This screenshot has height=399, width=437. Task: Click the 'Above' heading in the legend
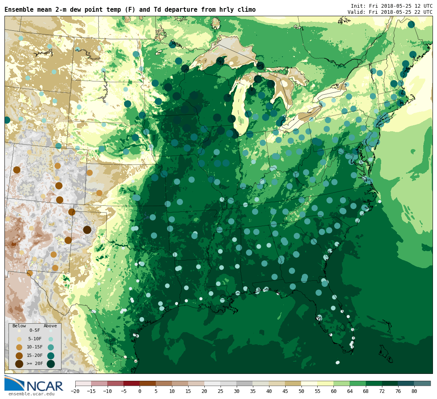tap(50, 326)
